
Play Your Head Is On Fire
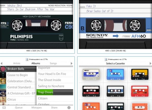pos(55,74)
